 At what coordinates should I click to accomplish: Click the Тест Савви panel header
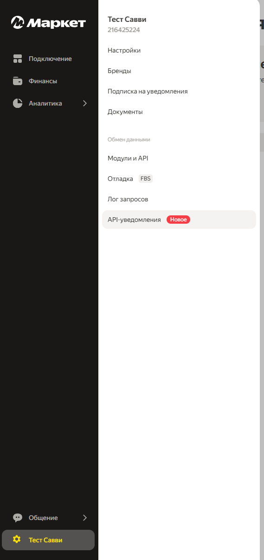tap(127, 20)
